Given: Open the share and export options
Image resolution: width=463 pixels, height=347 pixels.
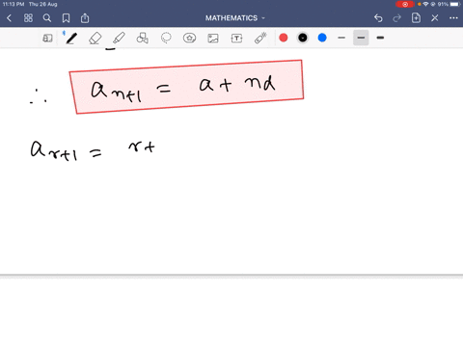Looking at the screenshot, I should click(85, 18).
